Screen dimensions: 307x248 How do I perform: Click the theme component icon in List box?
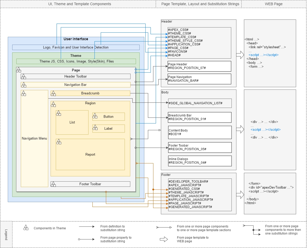pyautogui.click(x=59, y=113)
